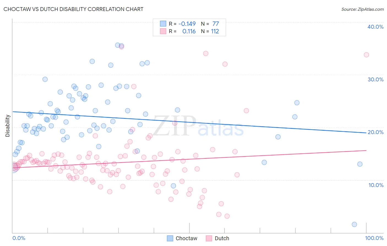Click the 30.0% y-axis label
This screenshot has width=387, height=246.
[x=375, y=79]
